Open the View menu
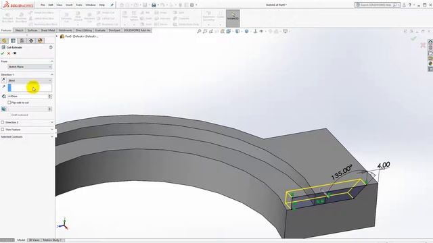 [x=60, y=5]
